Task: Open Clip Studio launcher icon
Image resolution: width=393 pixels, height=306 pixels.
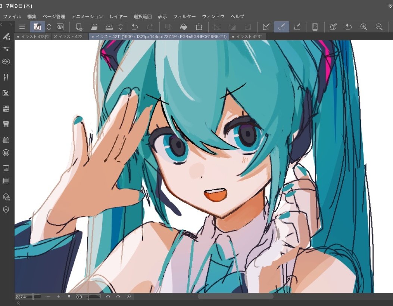Action: [37, 27]
